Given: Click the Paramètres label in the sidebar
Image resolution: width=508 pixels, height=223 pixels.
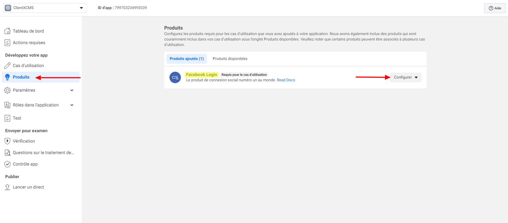Looking at the screenshot, I should [24, 90].
